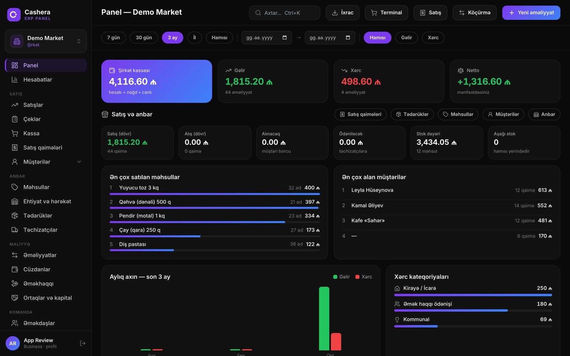The height and width of the screenshot is (356, 570).
Task: Open the Terminal button
Action: (386, 13)
